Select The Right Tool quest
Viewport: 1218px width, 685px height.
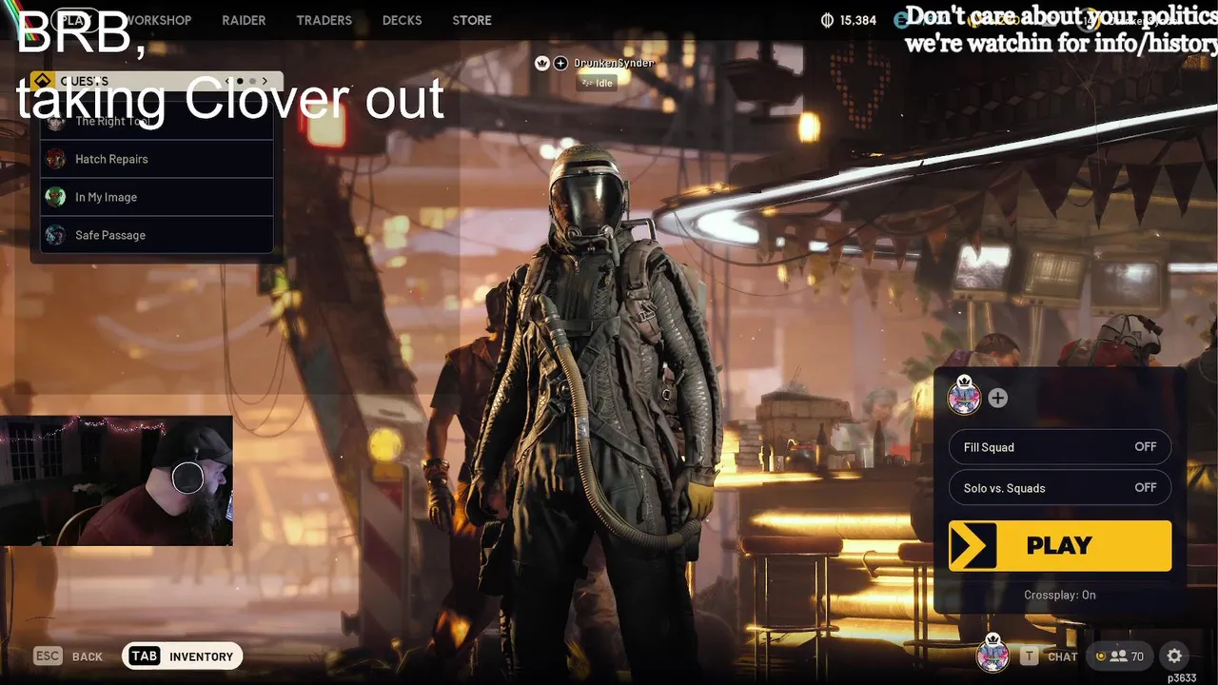(x=157, y=121)
